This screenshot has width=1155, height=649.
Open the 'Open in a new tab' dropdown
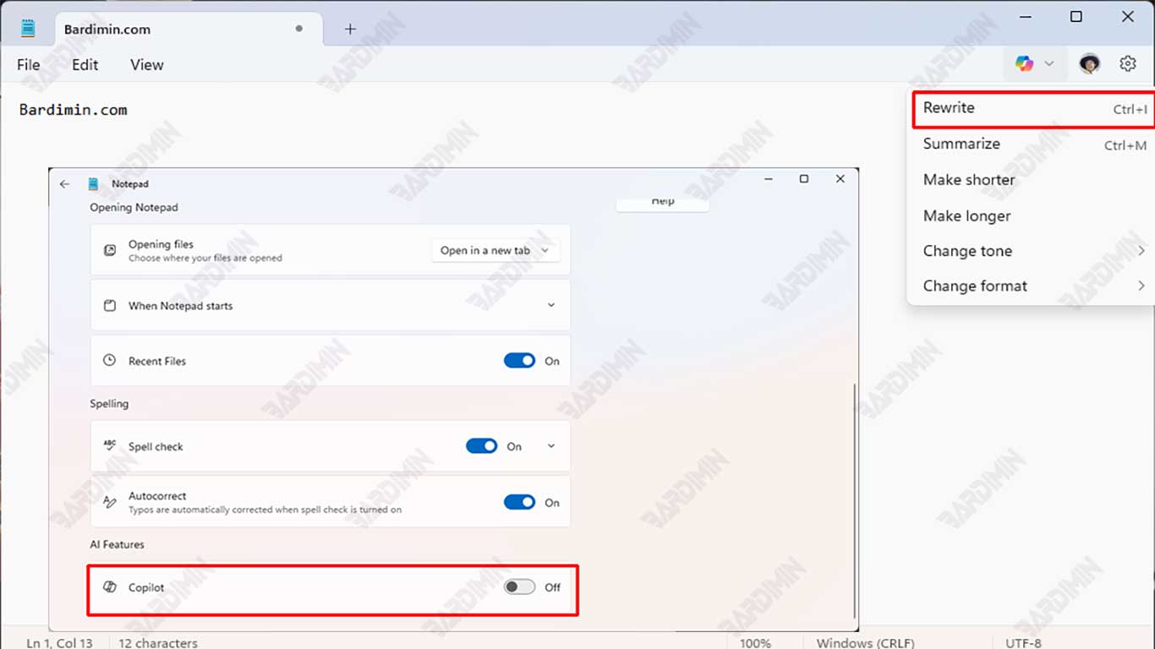(495, 250)
